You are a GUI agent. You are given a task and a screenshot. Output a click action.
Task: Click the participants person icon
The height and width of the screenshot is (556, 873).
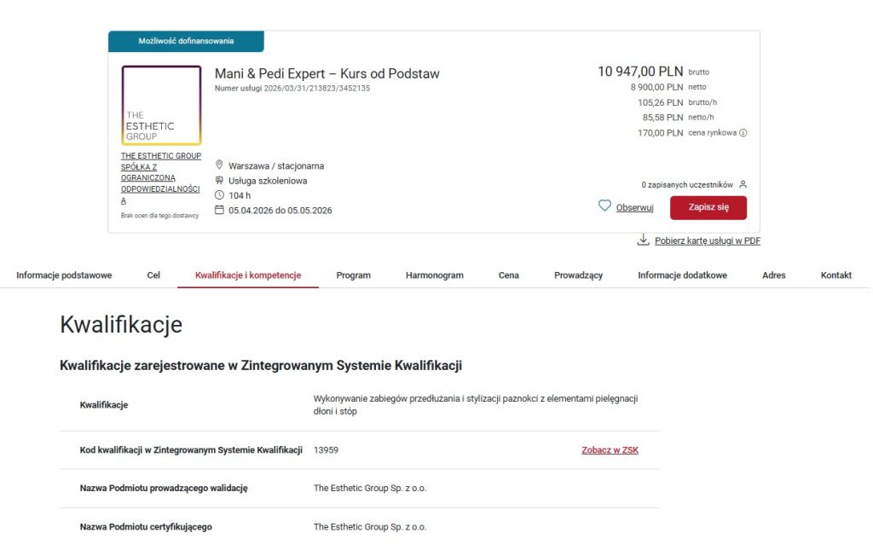pos(743,184)
